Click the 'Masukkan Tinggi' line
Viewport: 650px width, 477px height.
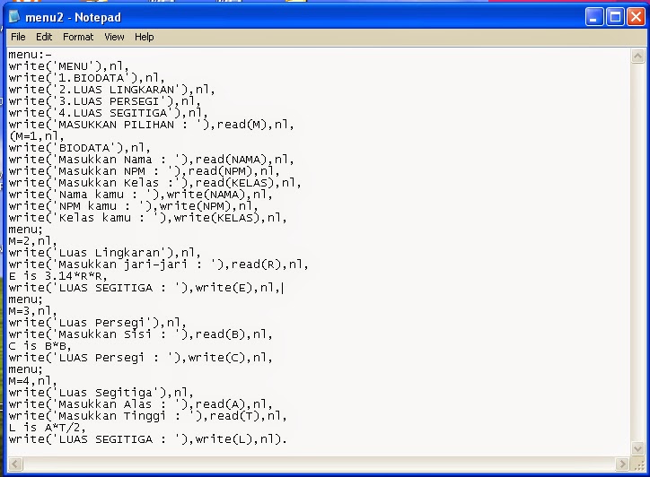tap(147, 415)
